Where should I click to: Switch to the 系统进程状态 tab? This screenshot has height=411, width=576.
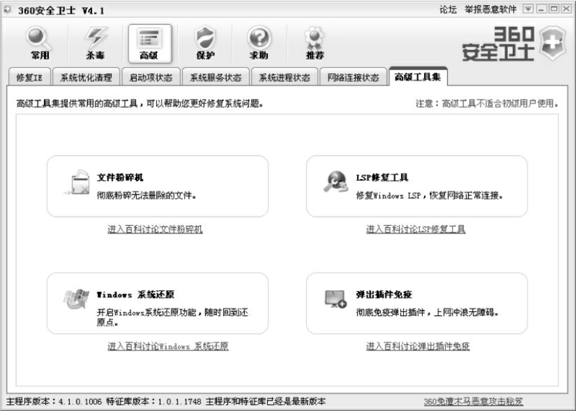pyautogui.click(x=285, y=77)
